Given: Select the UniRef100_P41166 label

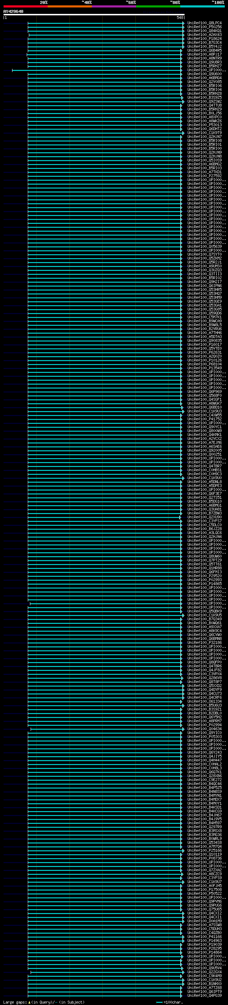Looking at the screenshot, I should (204, 936).
